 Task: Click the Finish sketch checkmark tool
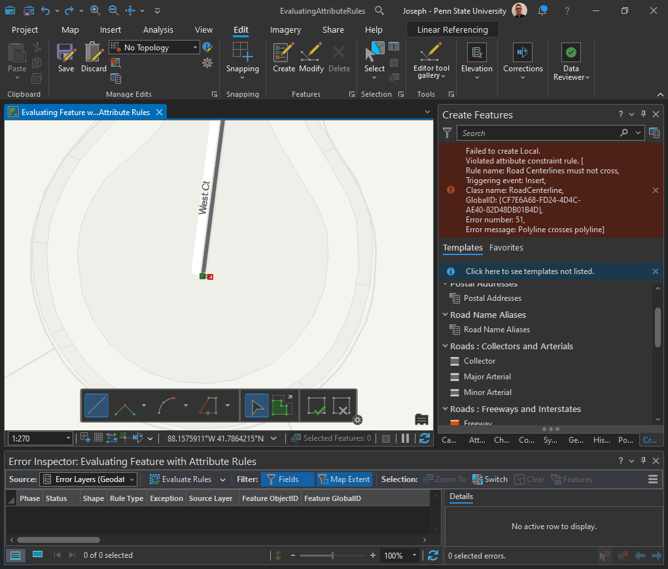coord(317,406)
